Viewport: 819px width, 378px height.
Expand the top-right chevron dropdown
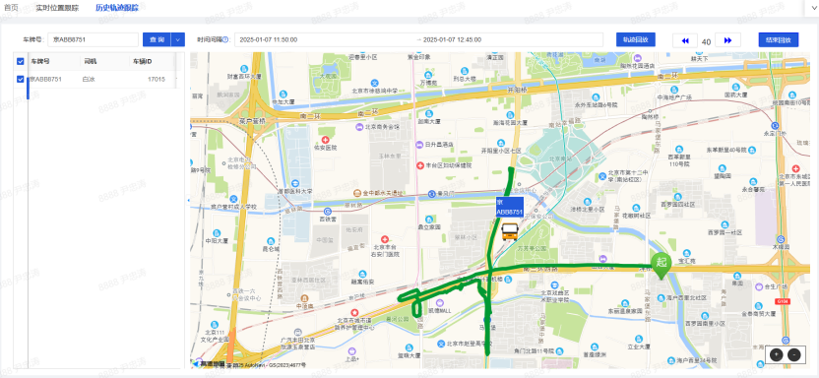pyautogui.click(x=812, y=8)
